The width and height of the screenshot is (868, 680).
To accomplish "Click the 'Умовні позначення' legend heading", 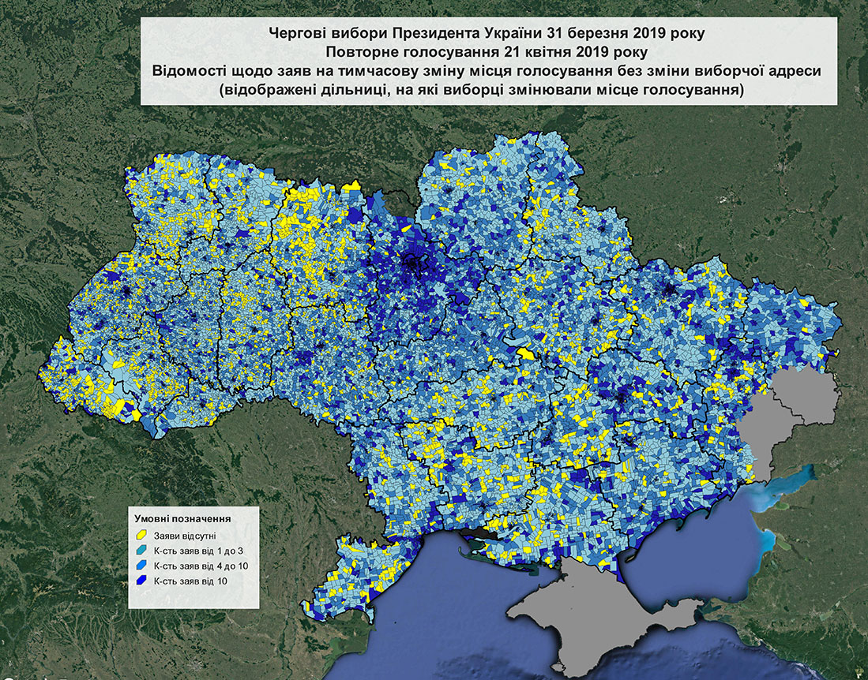I will point(182,519).
